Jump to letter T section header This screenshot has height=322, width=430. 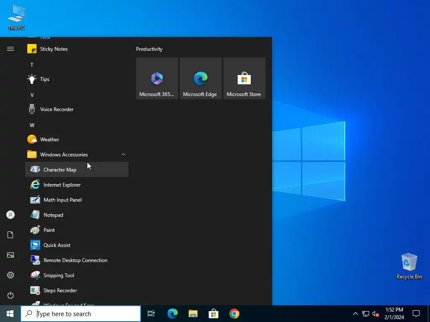(32, 65)
